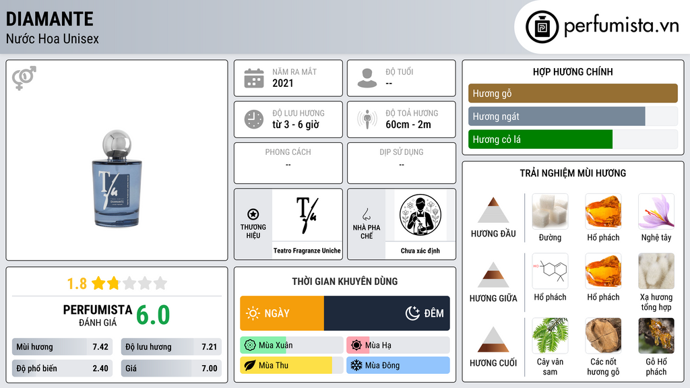Image resolution: width=690 pixels, height=388 pixels.
Task: Click the flower icon for Mùa Xuân
Action: click(x=250, y=346)
